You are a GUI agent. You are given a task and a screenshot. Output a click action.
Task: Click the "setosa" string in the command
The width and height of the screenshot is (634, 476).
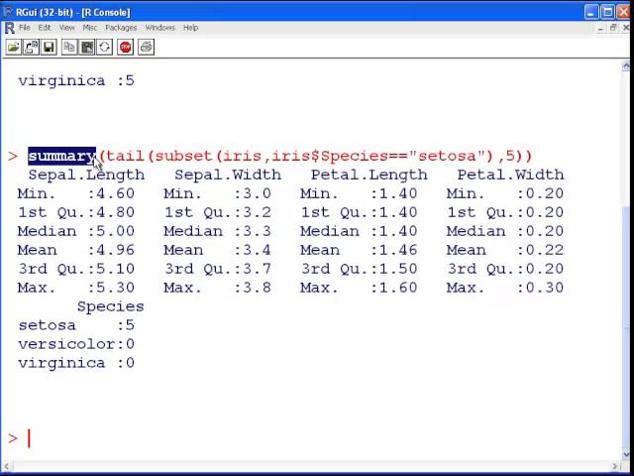[x=447, y=156]
